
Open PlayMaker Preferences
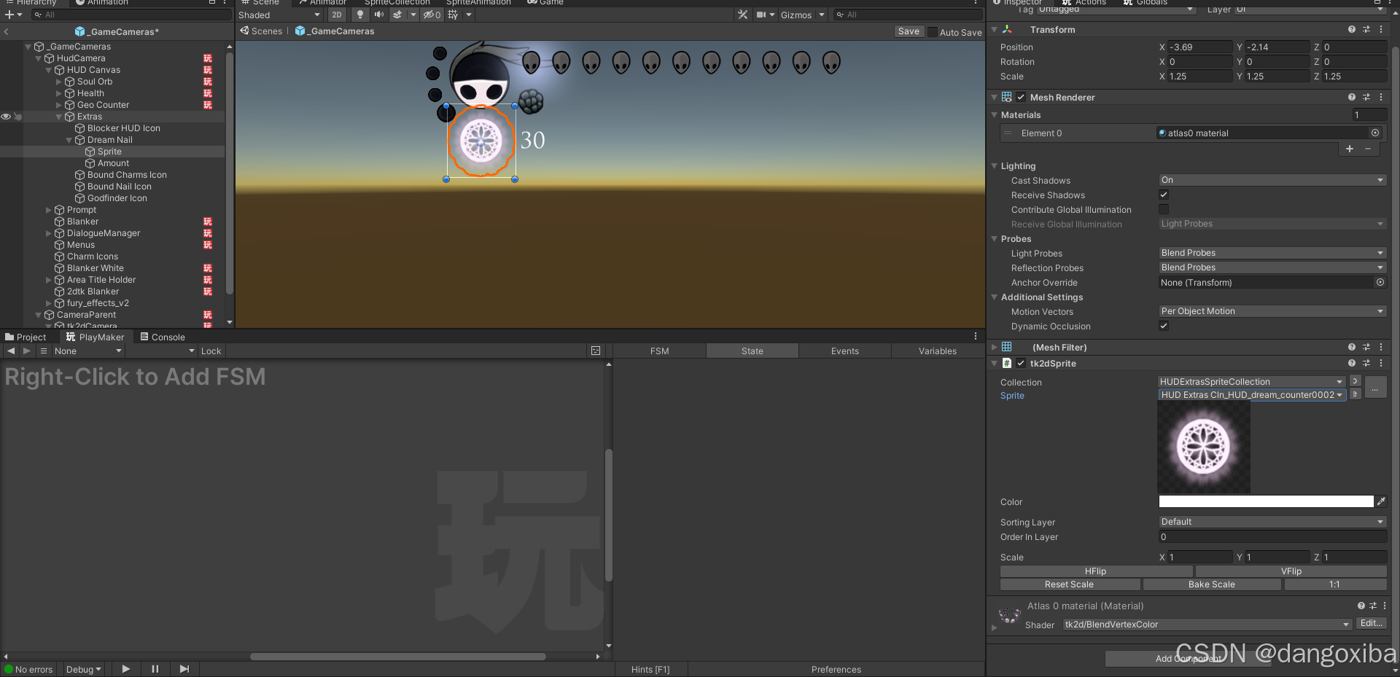pos(836,669)
